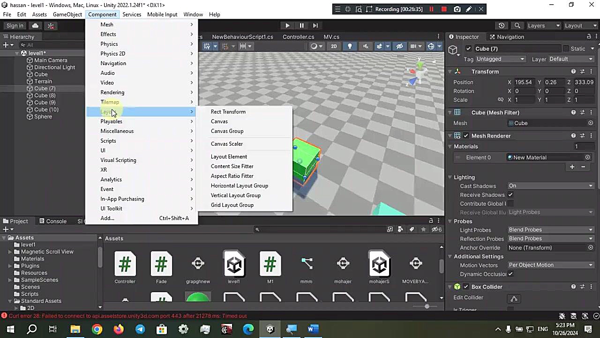Open the object picker for the Mesh field
The image size is (600, 338).
[x=591, y=123]
